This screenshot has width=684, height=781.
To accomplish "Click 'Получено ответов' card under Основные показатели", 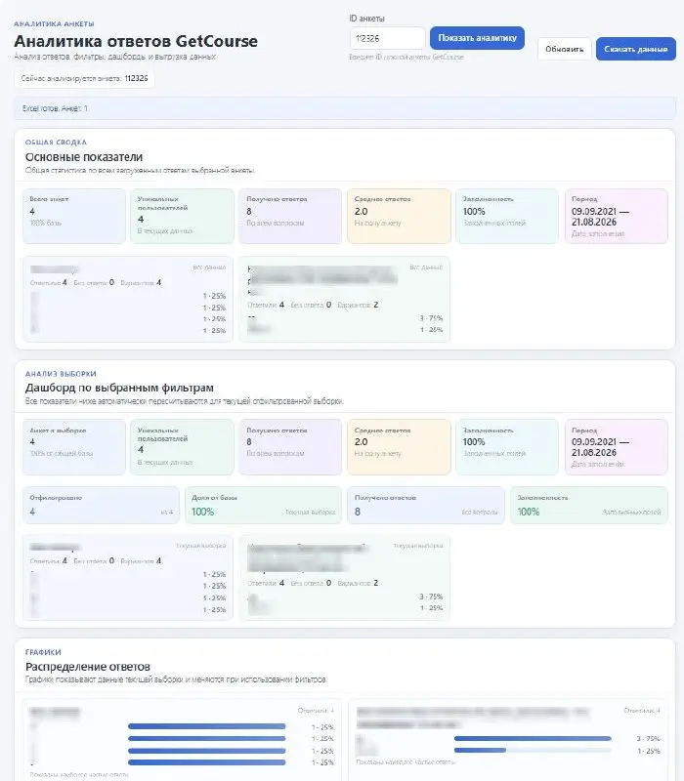I will 290,216.
